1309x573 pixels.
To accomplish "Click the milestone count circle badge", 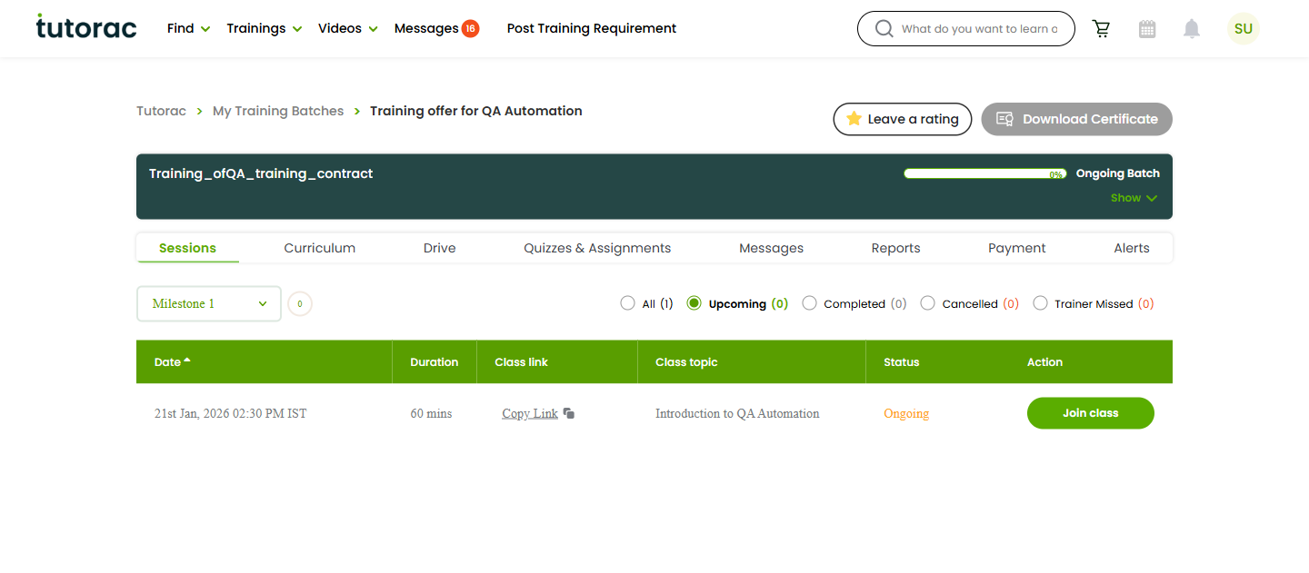I will click(x=300, y=304).
